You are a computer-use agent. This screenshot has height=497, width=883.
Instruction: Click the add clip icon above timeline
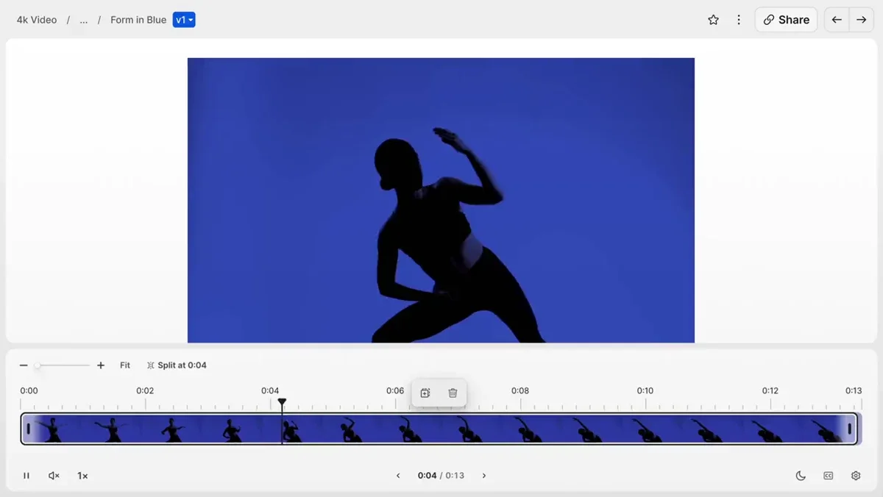tap(425, 393)
